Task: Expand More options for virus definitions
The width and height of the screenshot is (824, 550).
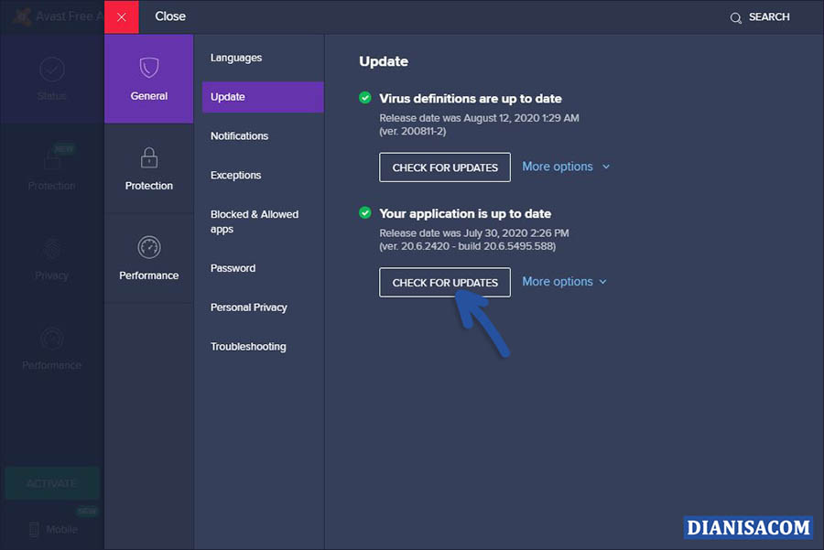Action: click(x=565, y=167)
